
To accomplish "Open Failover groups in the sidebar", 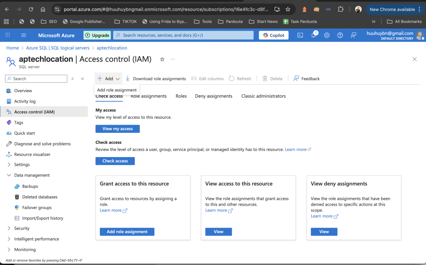I will click(x=37, y=208).
